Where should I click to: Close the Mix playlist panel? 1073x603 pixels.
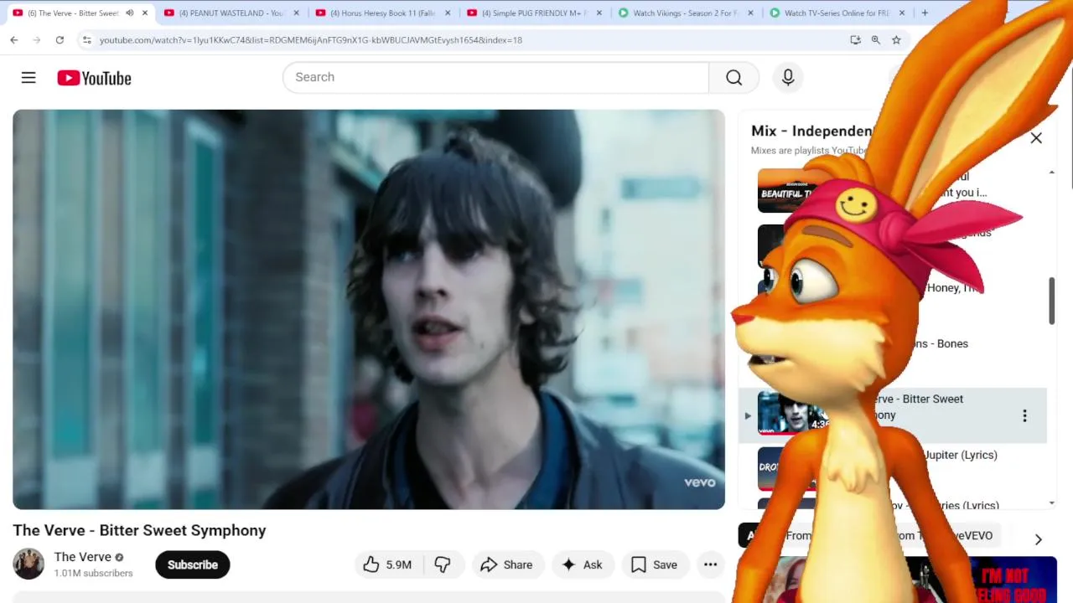[1036, 138]
